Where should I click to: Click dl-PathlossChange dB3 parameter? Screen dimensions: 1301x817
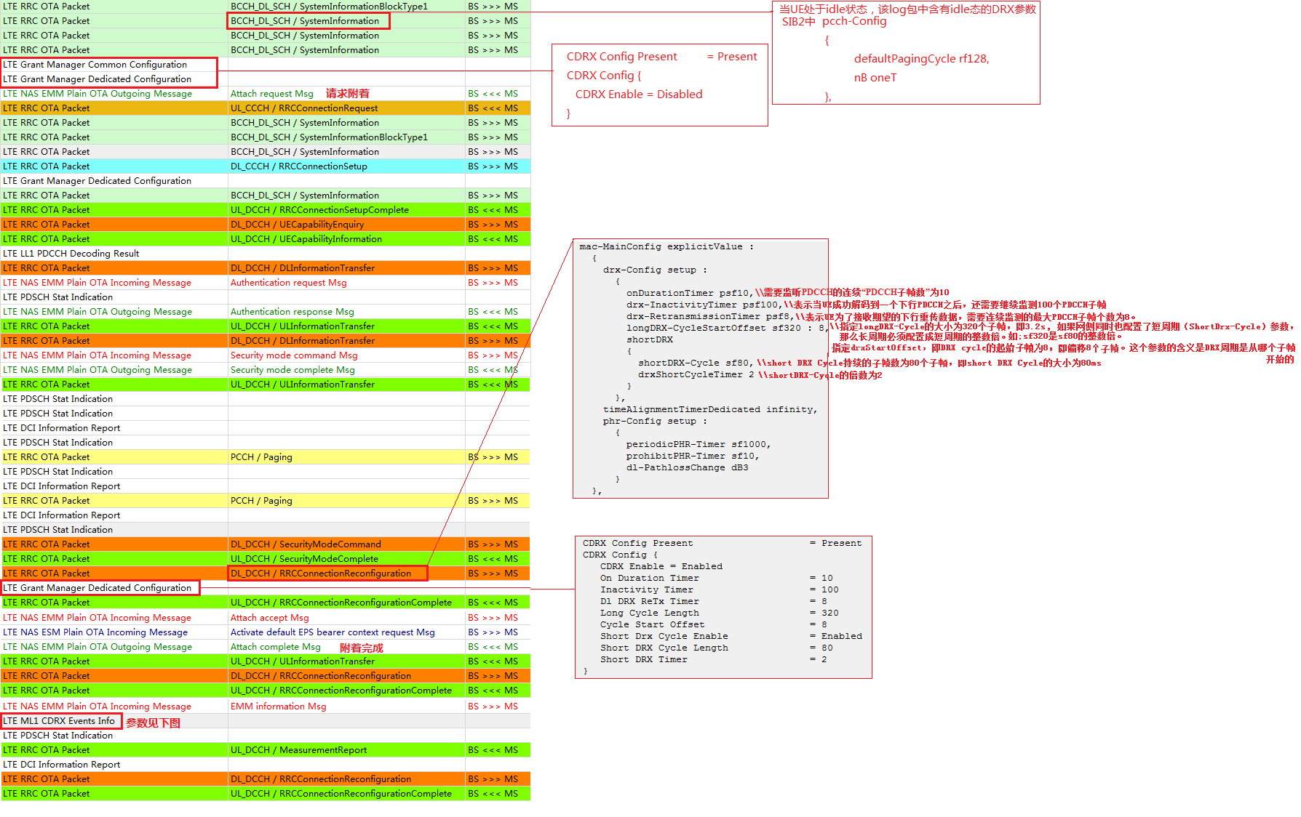pyautogui.click(x=688, y=468)
